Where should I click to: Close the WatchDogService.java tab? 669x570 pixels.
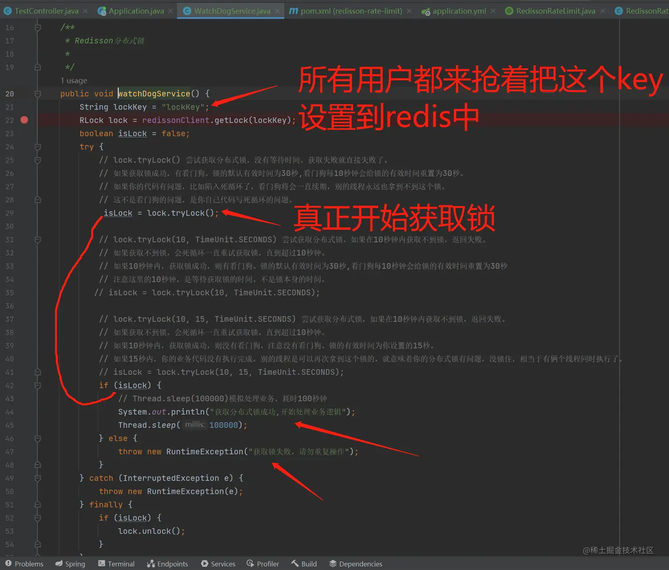click(277, 11)
